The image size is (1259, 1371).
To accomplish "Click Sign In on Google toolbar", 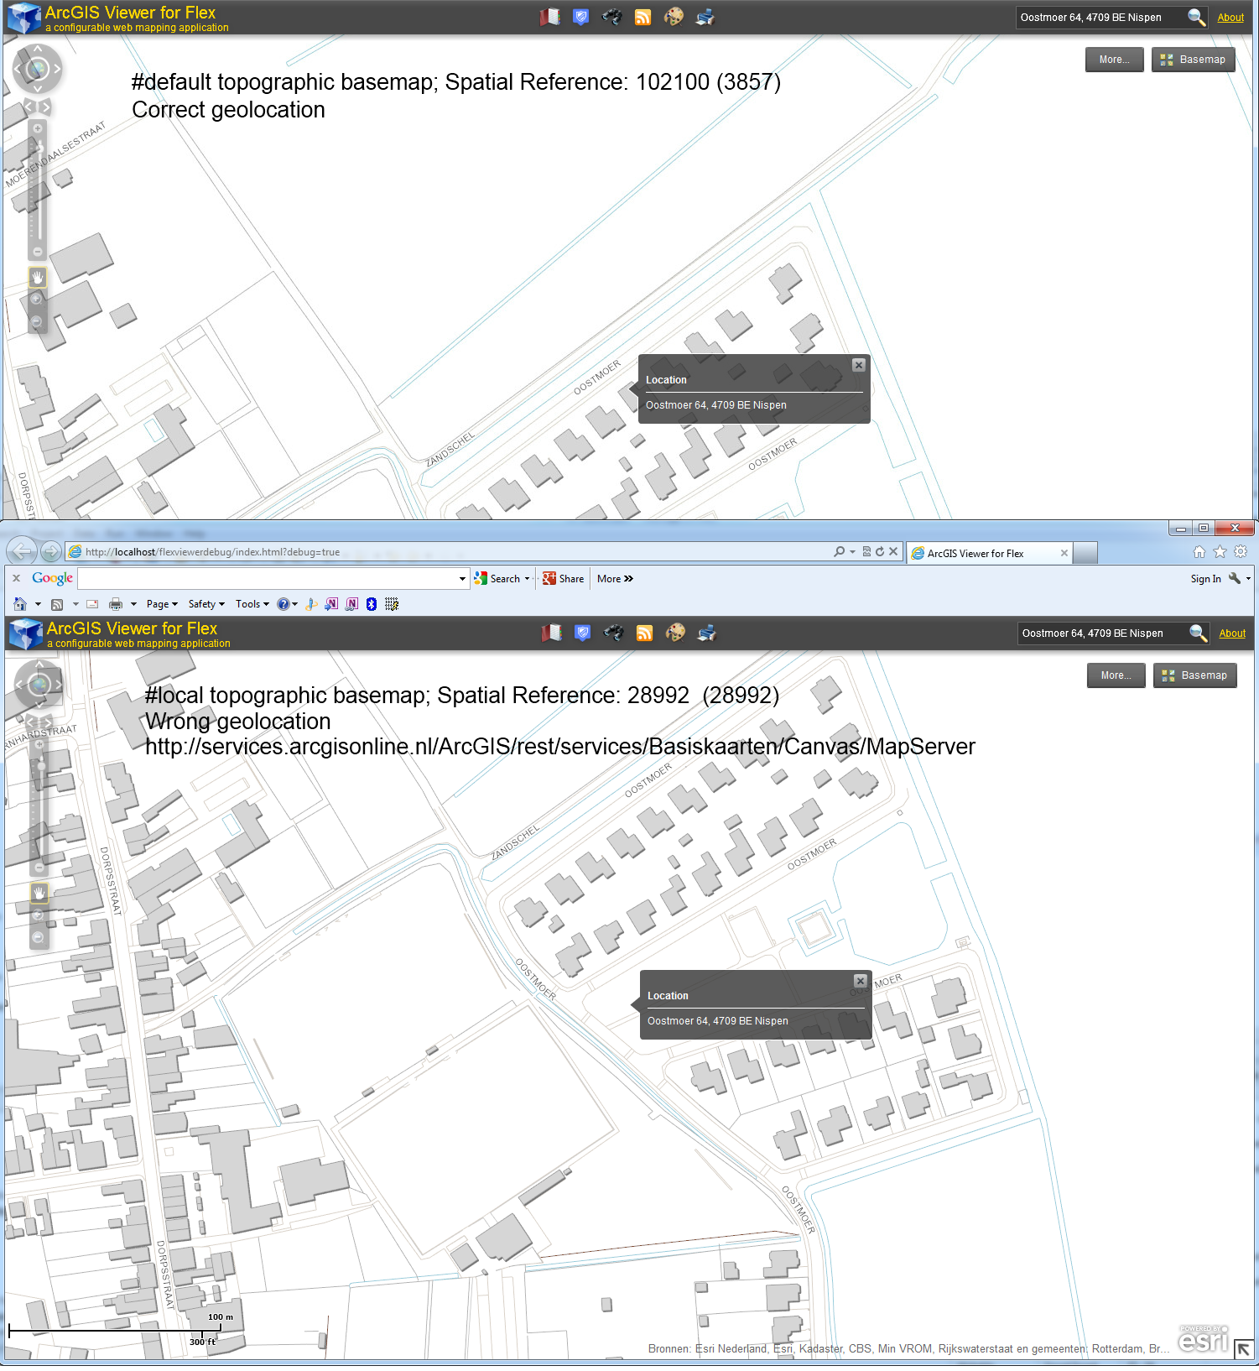I will [1205, 578].
